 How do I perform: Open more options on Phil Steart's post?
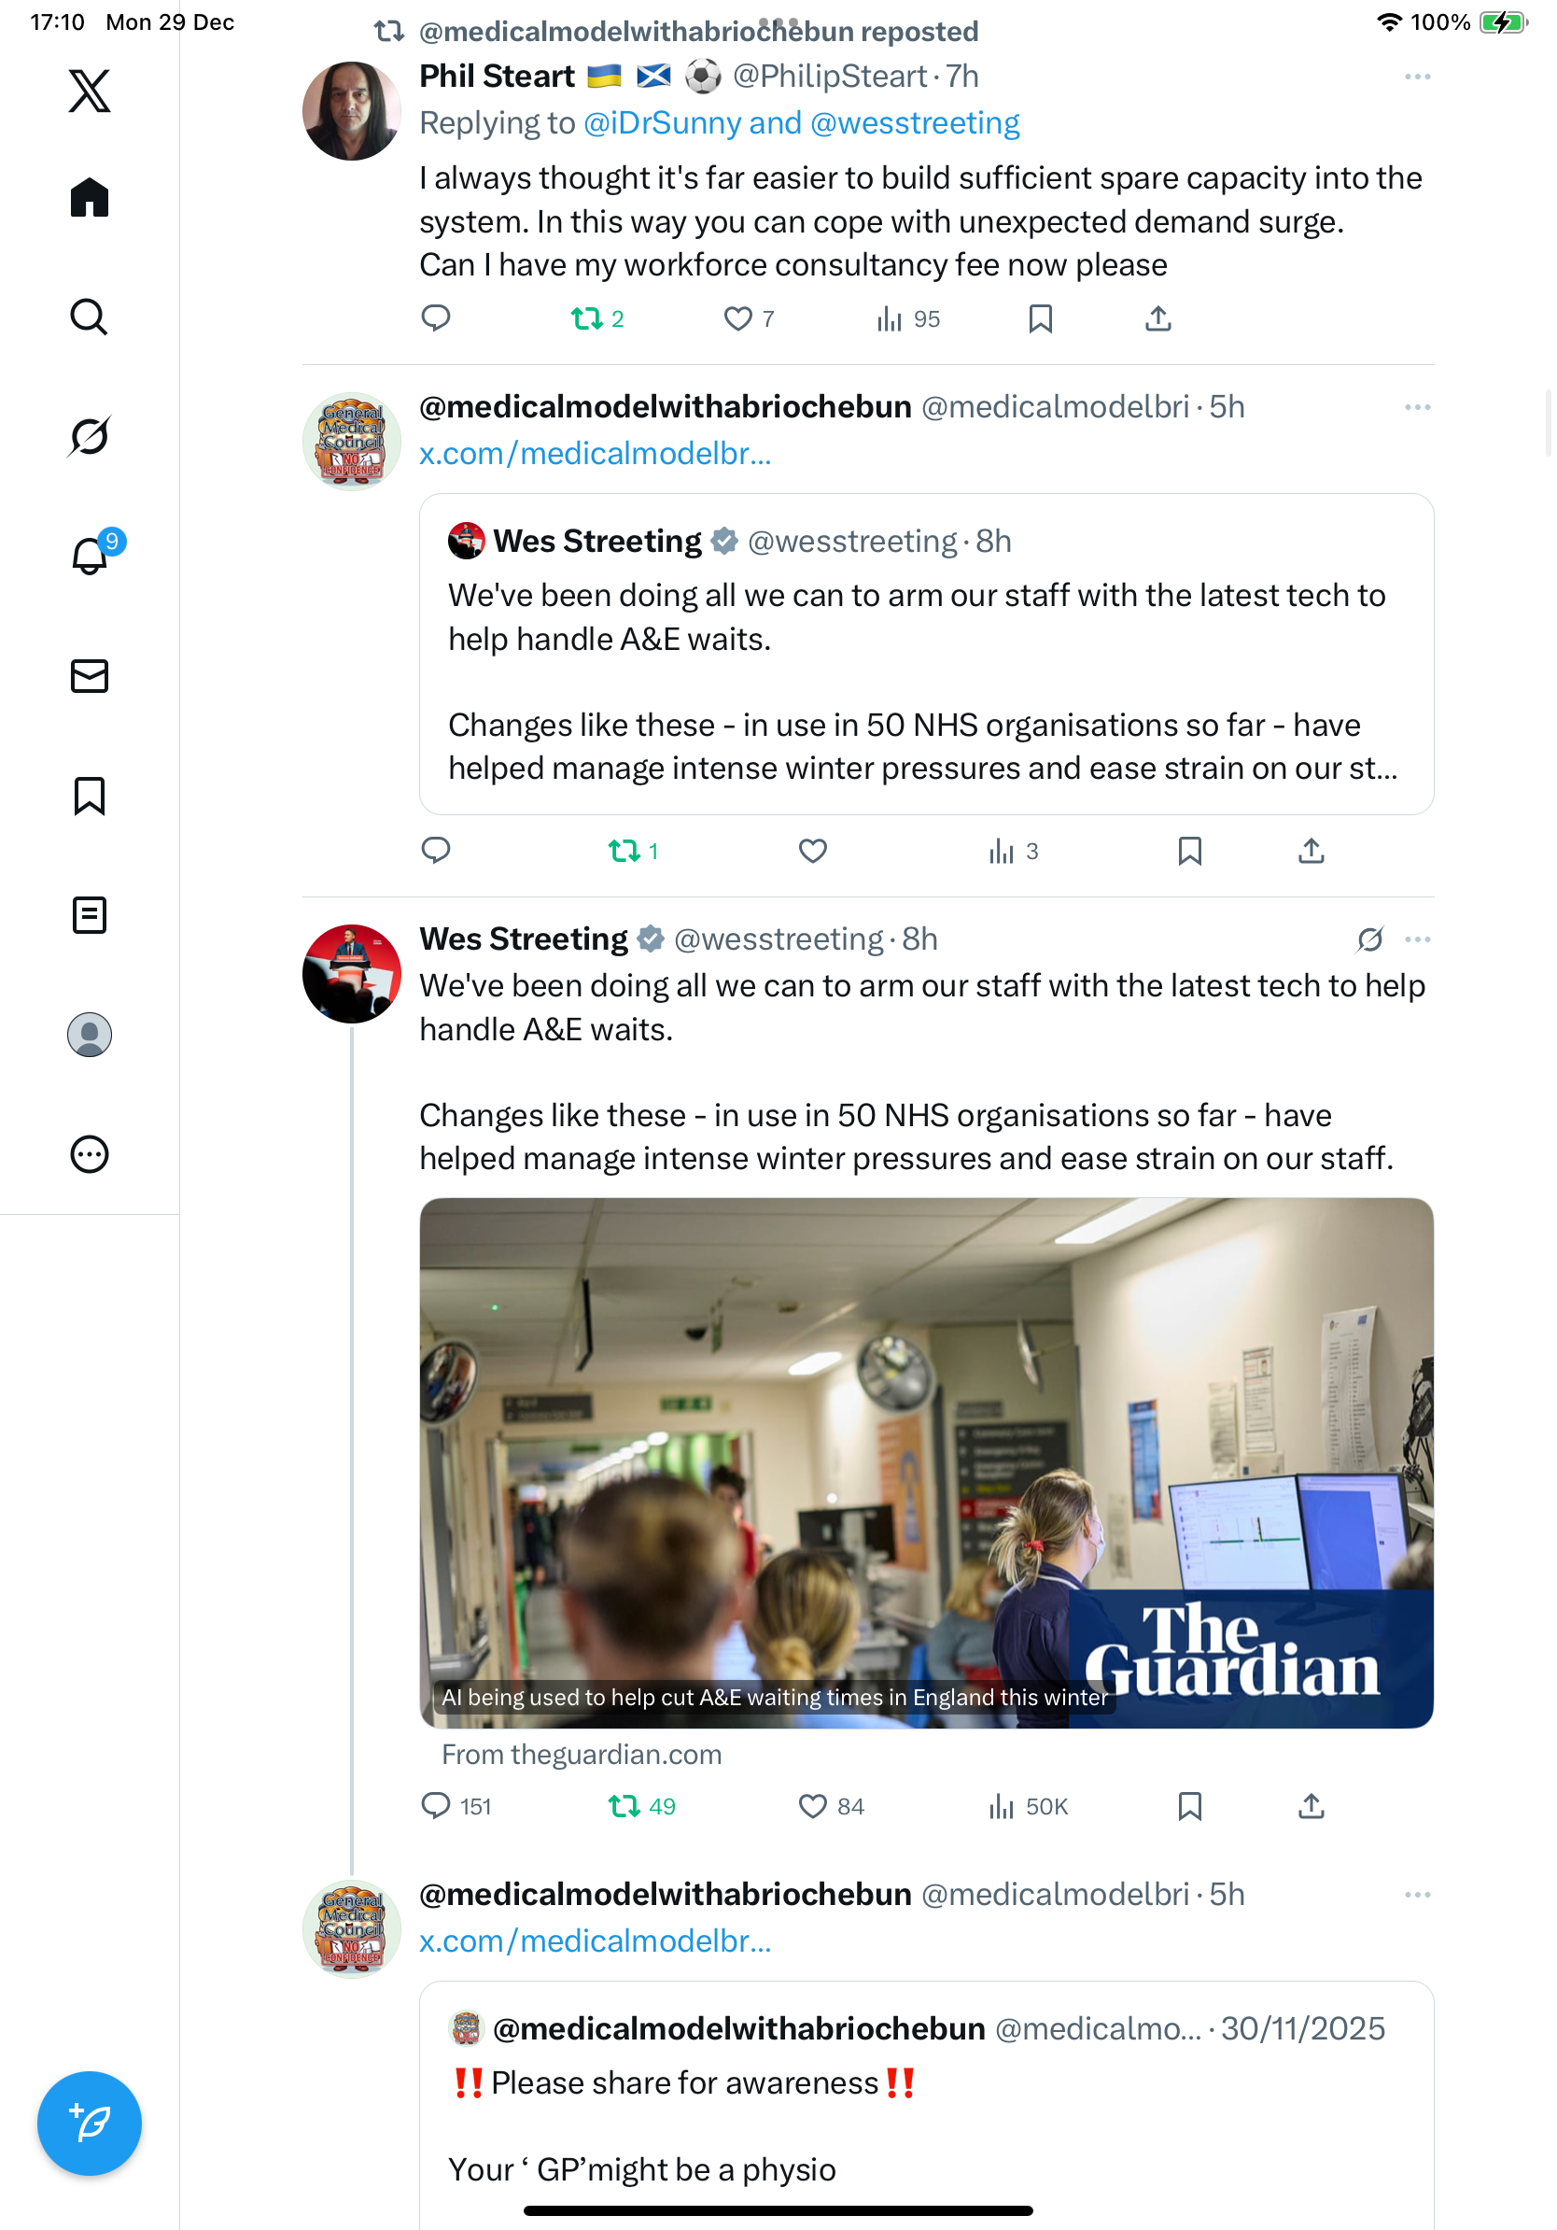pyautogui.click(x=1416, y=77)
